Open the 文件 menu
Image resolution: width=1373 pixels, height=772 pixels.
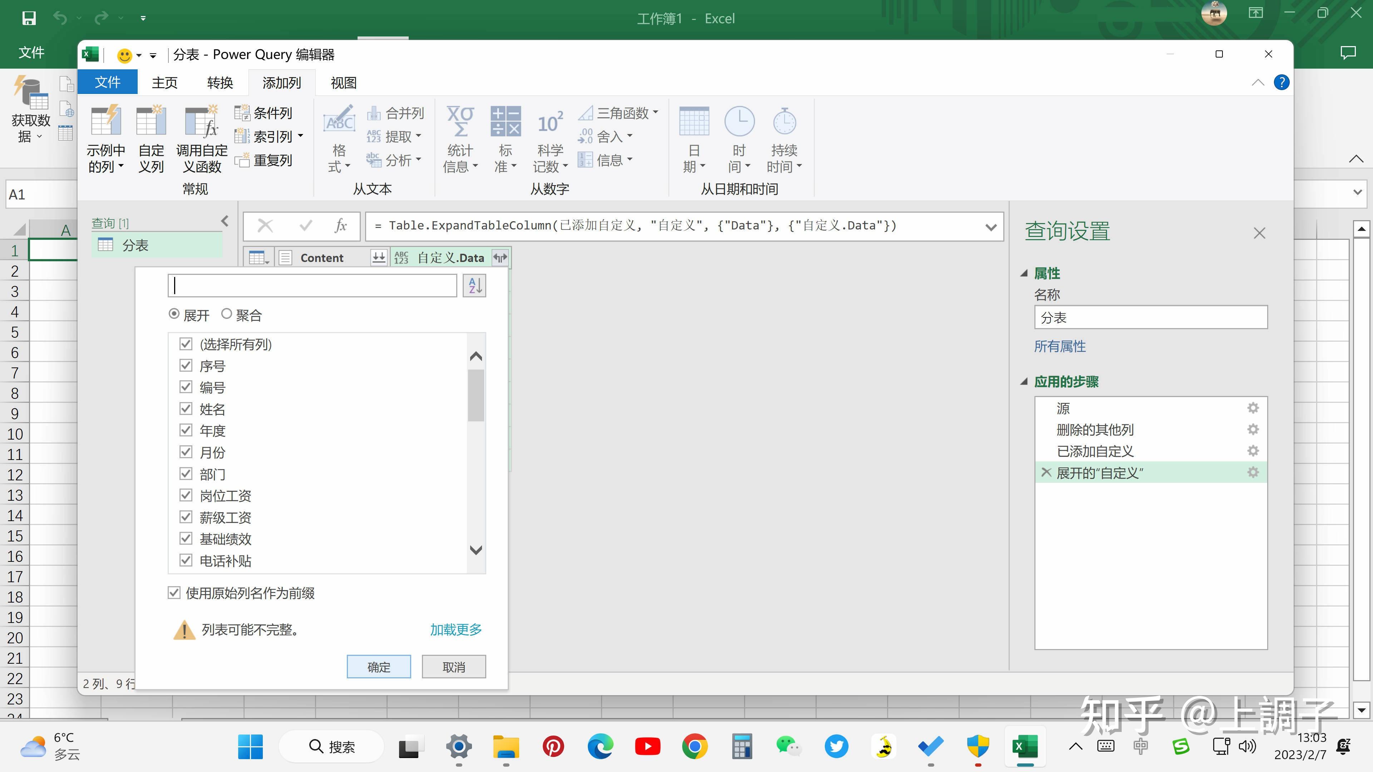pos(108,83)
